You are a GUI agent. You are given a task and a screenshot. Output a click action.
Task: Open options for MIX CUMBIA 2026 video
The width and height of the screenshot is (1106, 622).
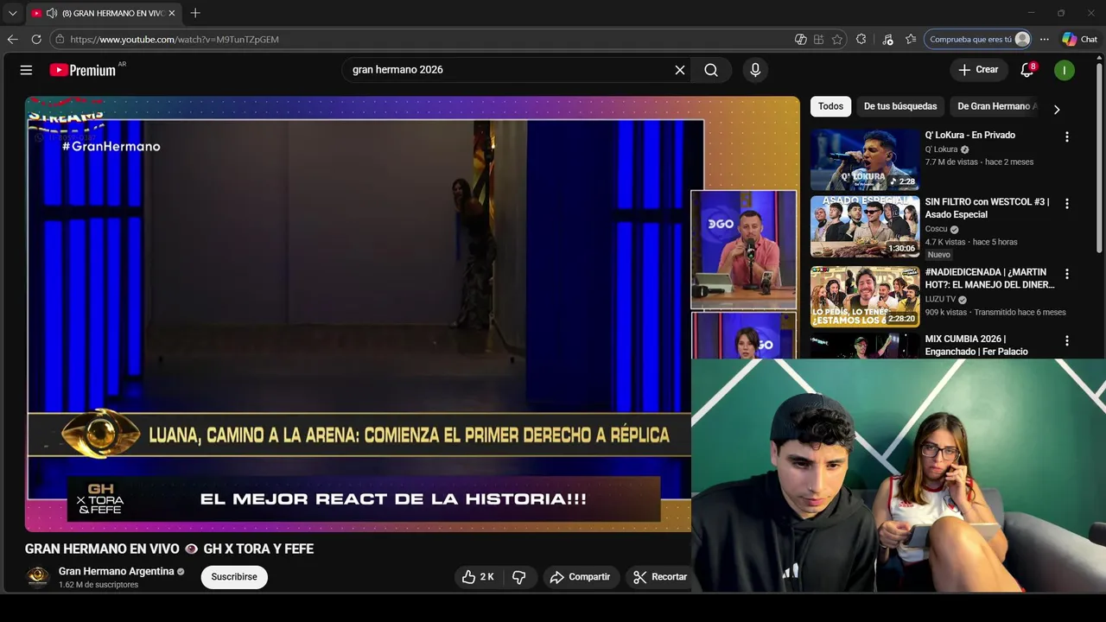(x=1067, y=341)
